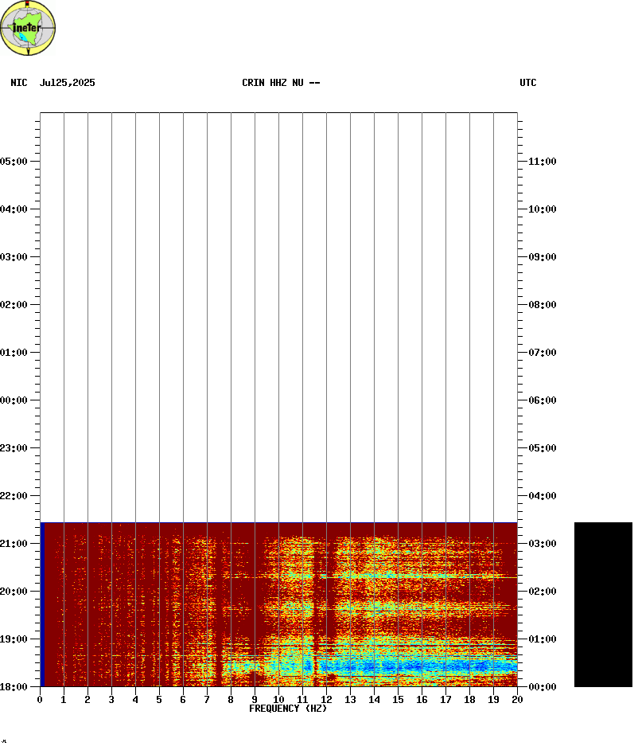Click the colored spectrogram data region
This screenshot has height=750, width=638.
pyautogui.click(x=278, y=604)
